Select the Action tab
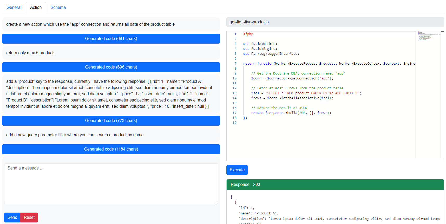 pos(36,8)
